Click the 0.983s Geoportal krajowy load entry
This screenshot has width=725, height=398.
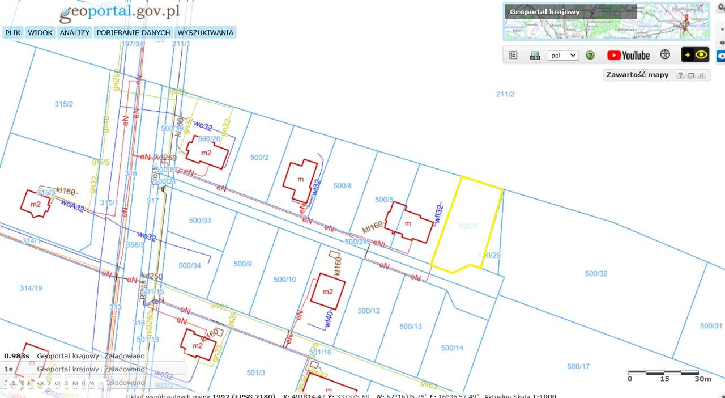tap(74, 356)
